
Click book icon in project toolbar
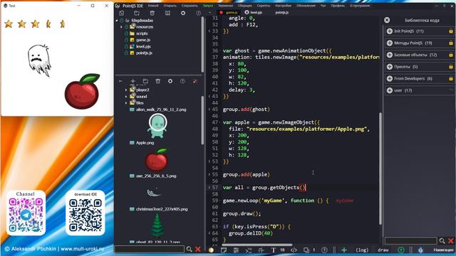click(x=167, y=13)
